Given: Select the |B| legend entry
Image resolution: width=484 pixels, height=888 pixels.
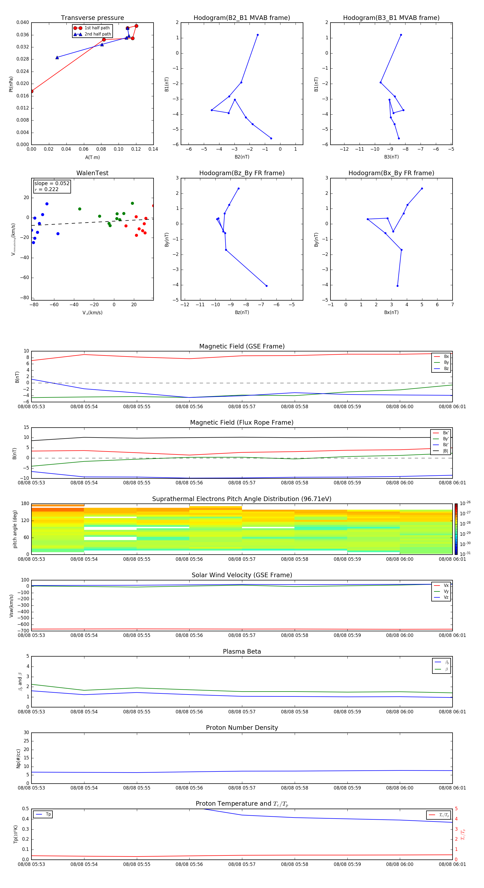Looking at the screenshot, I should tap(441, 451).
